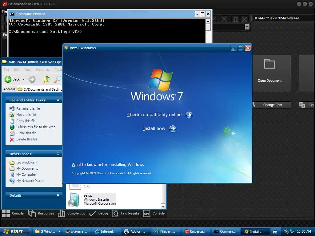The image size is (315, 236).
Task: Click the Install now link
Action: point(154,129)
